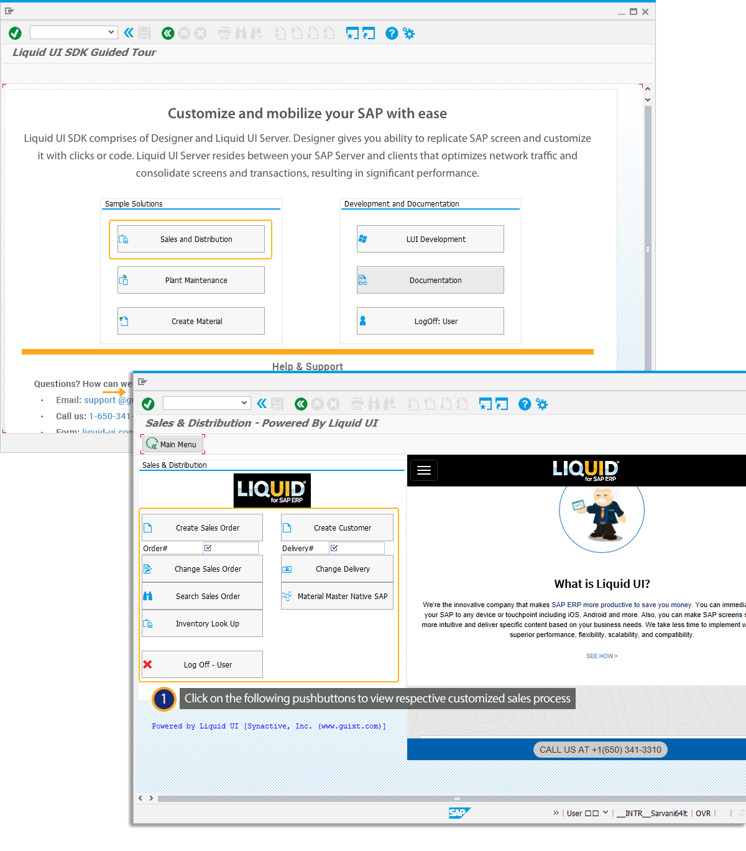Click the green Enter checkmark in Guided Tour window
Image resolution: width=746 pixels, height=851 pixels.
click(x=16, y=33)
